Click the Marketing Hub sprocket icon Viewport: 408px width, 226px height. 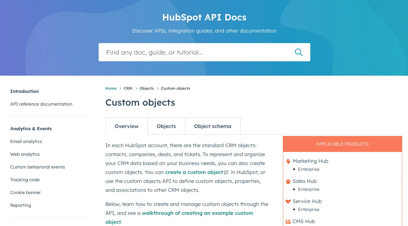coord(288,161)
